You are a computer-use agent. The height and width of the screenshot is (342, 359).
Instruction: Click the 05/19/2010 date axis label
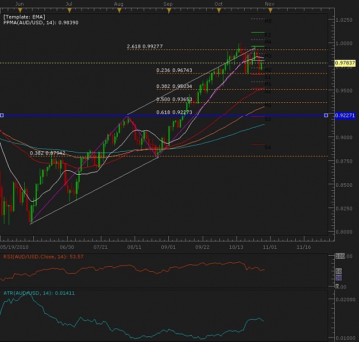(x=14, y=247)
